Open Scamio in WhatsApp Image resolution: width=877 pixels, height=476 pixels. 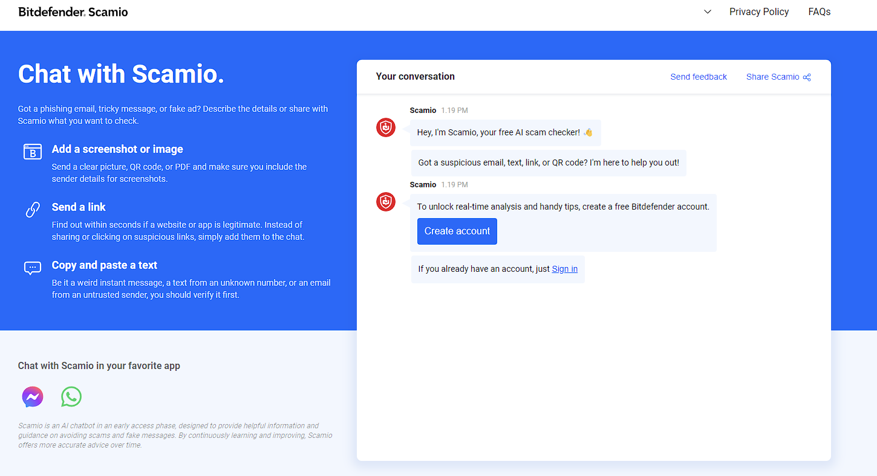click(71, 397)
